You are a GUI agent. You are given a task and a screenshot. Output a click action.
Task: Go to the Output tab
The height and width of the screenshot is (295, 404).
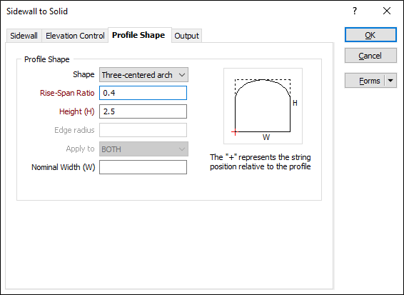tap(187, 36)
